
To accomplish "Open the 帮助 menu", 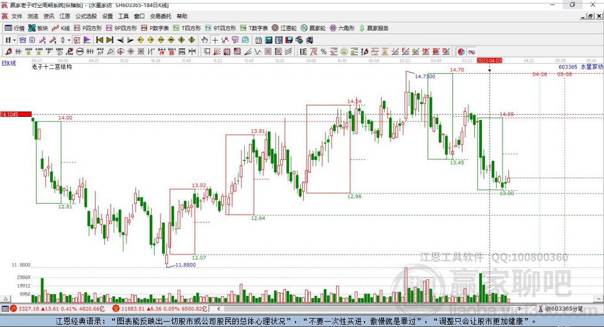I will click(182, 16).
